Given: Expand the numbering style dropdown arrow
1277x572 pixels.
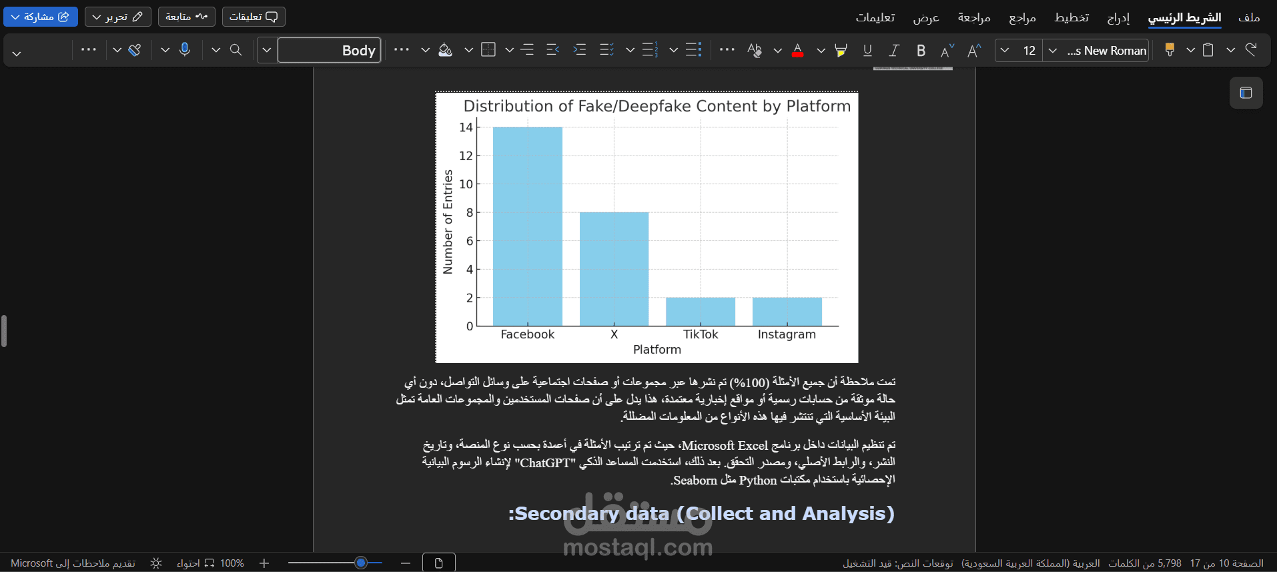Looking at the screenshot, I should tap(630, 50).
